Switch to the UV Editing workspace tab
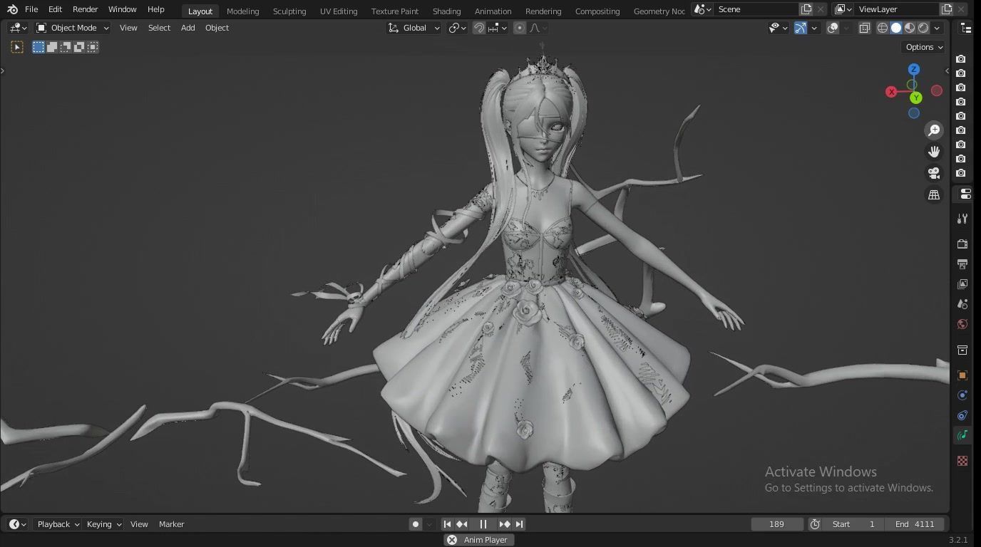 pyautogui.click(x=339, y=11)
